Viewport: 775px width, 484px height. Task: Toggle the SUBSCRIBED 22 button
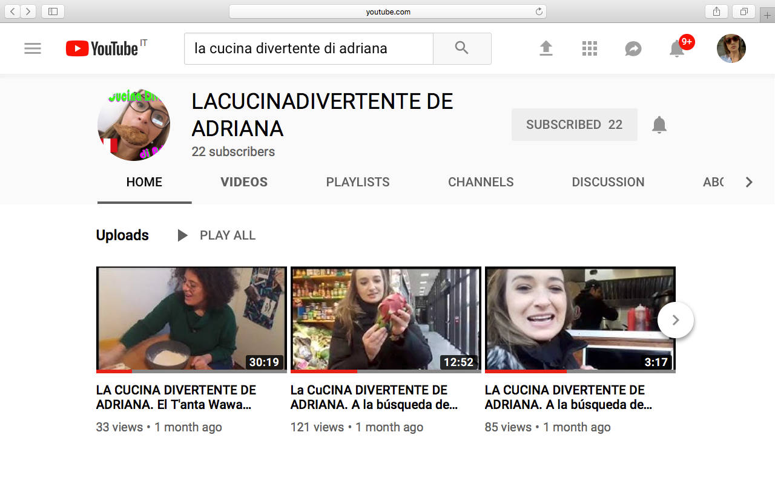click(574, 125)
